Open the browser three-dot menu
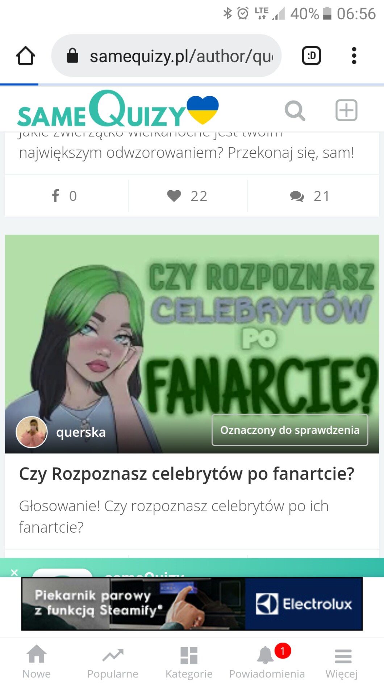 tap(354, 56)
